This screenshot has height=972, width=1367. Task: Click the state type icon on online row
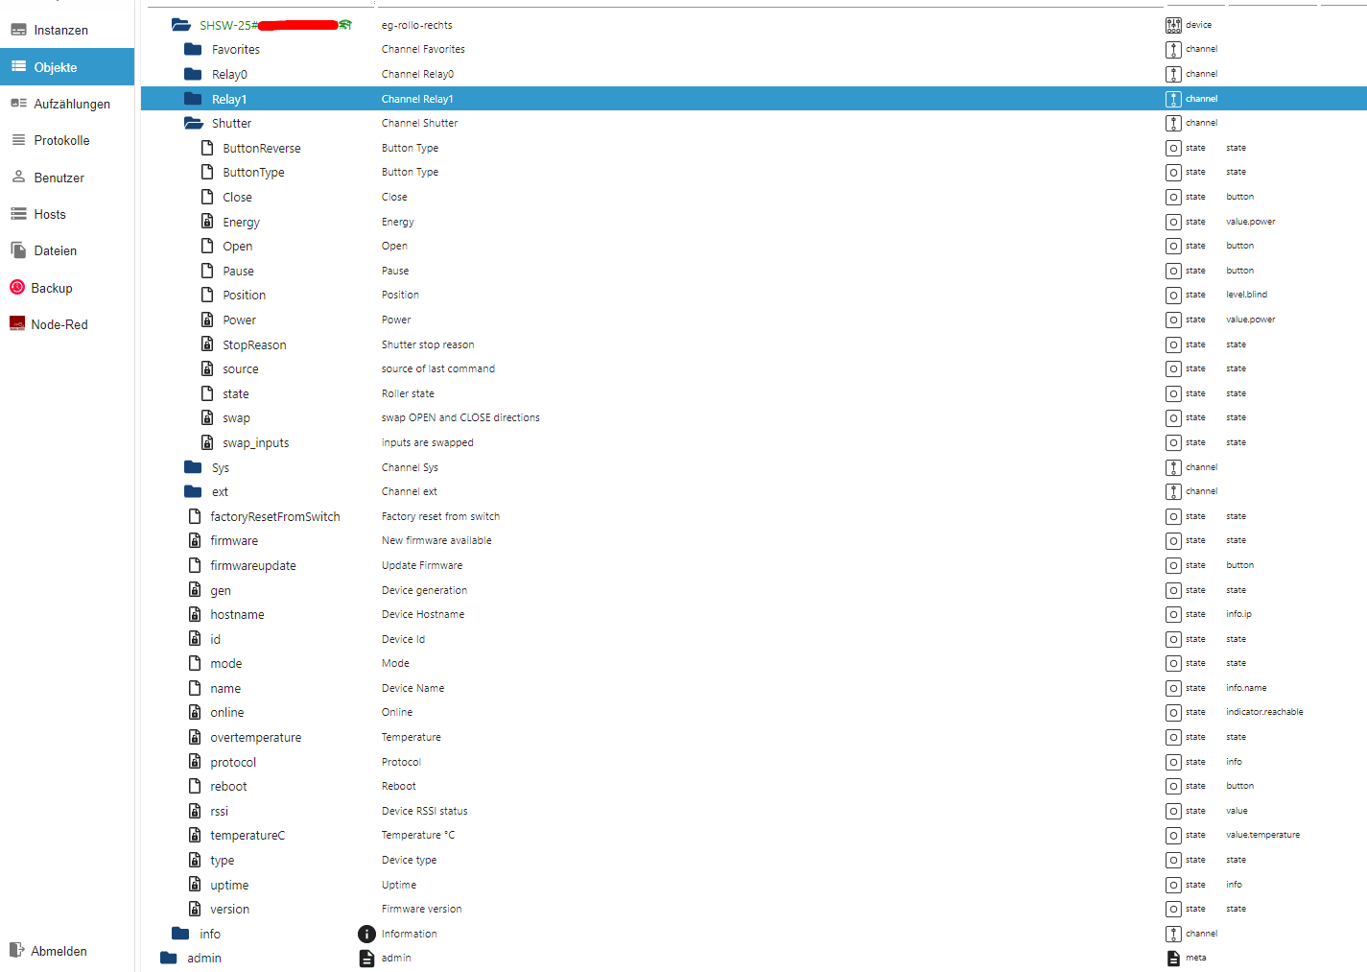[1173, 712]
